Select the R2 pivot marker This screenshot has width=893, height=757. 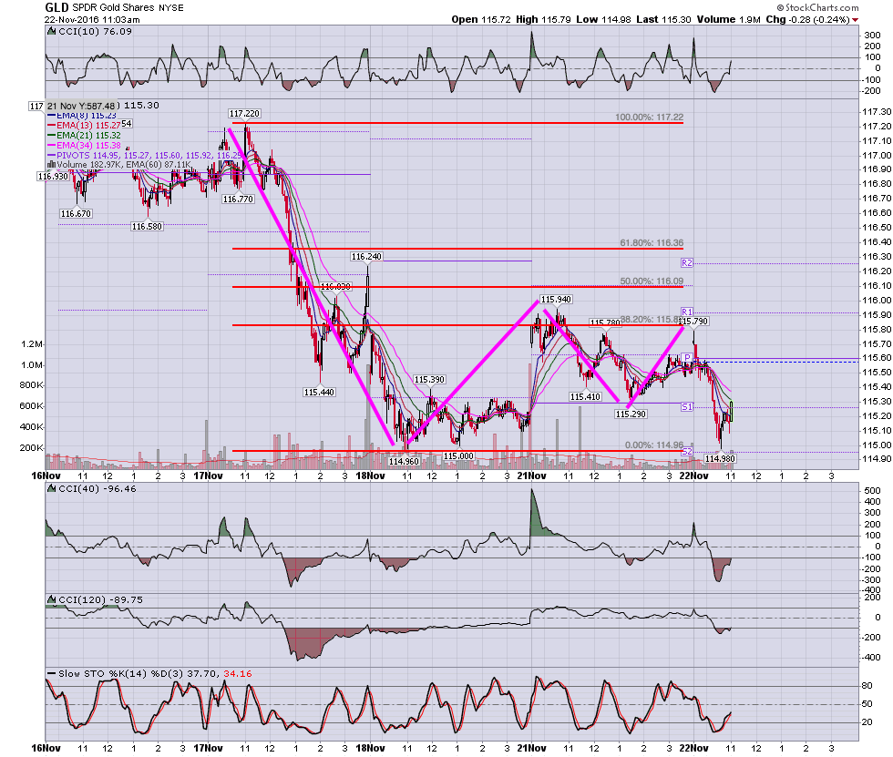tap(687, 263)
